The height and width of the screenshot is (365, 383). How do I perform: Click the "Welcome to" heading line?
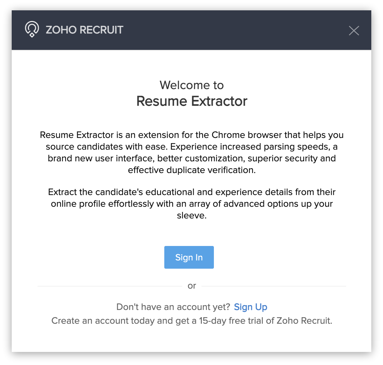[x=191, y=85]
